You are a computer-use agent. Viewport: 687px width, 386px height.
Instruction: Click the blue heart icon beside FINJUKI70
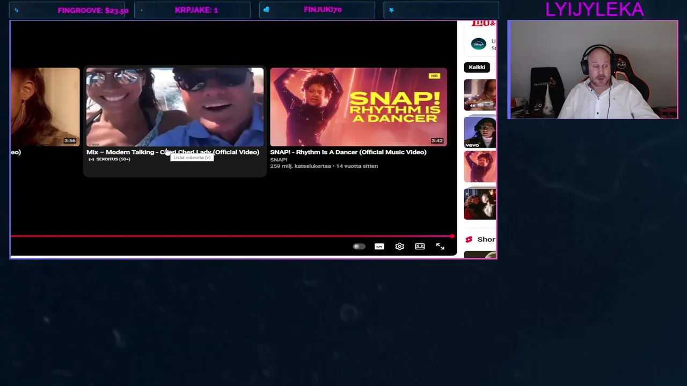(x=266, y=10)
